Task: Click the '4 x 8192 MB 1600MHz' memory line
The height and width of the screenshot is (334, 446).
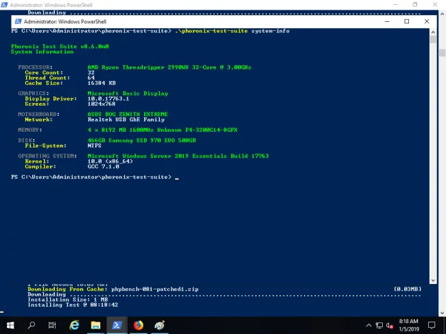Action: [162, 130]
